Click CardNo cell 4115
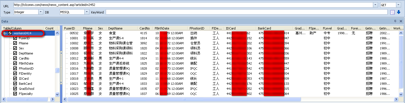 point(143,33)
